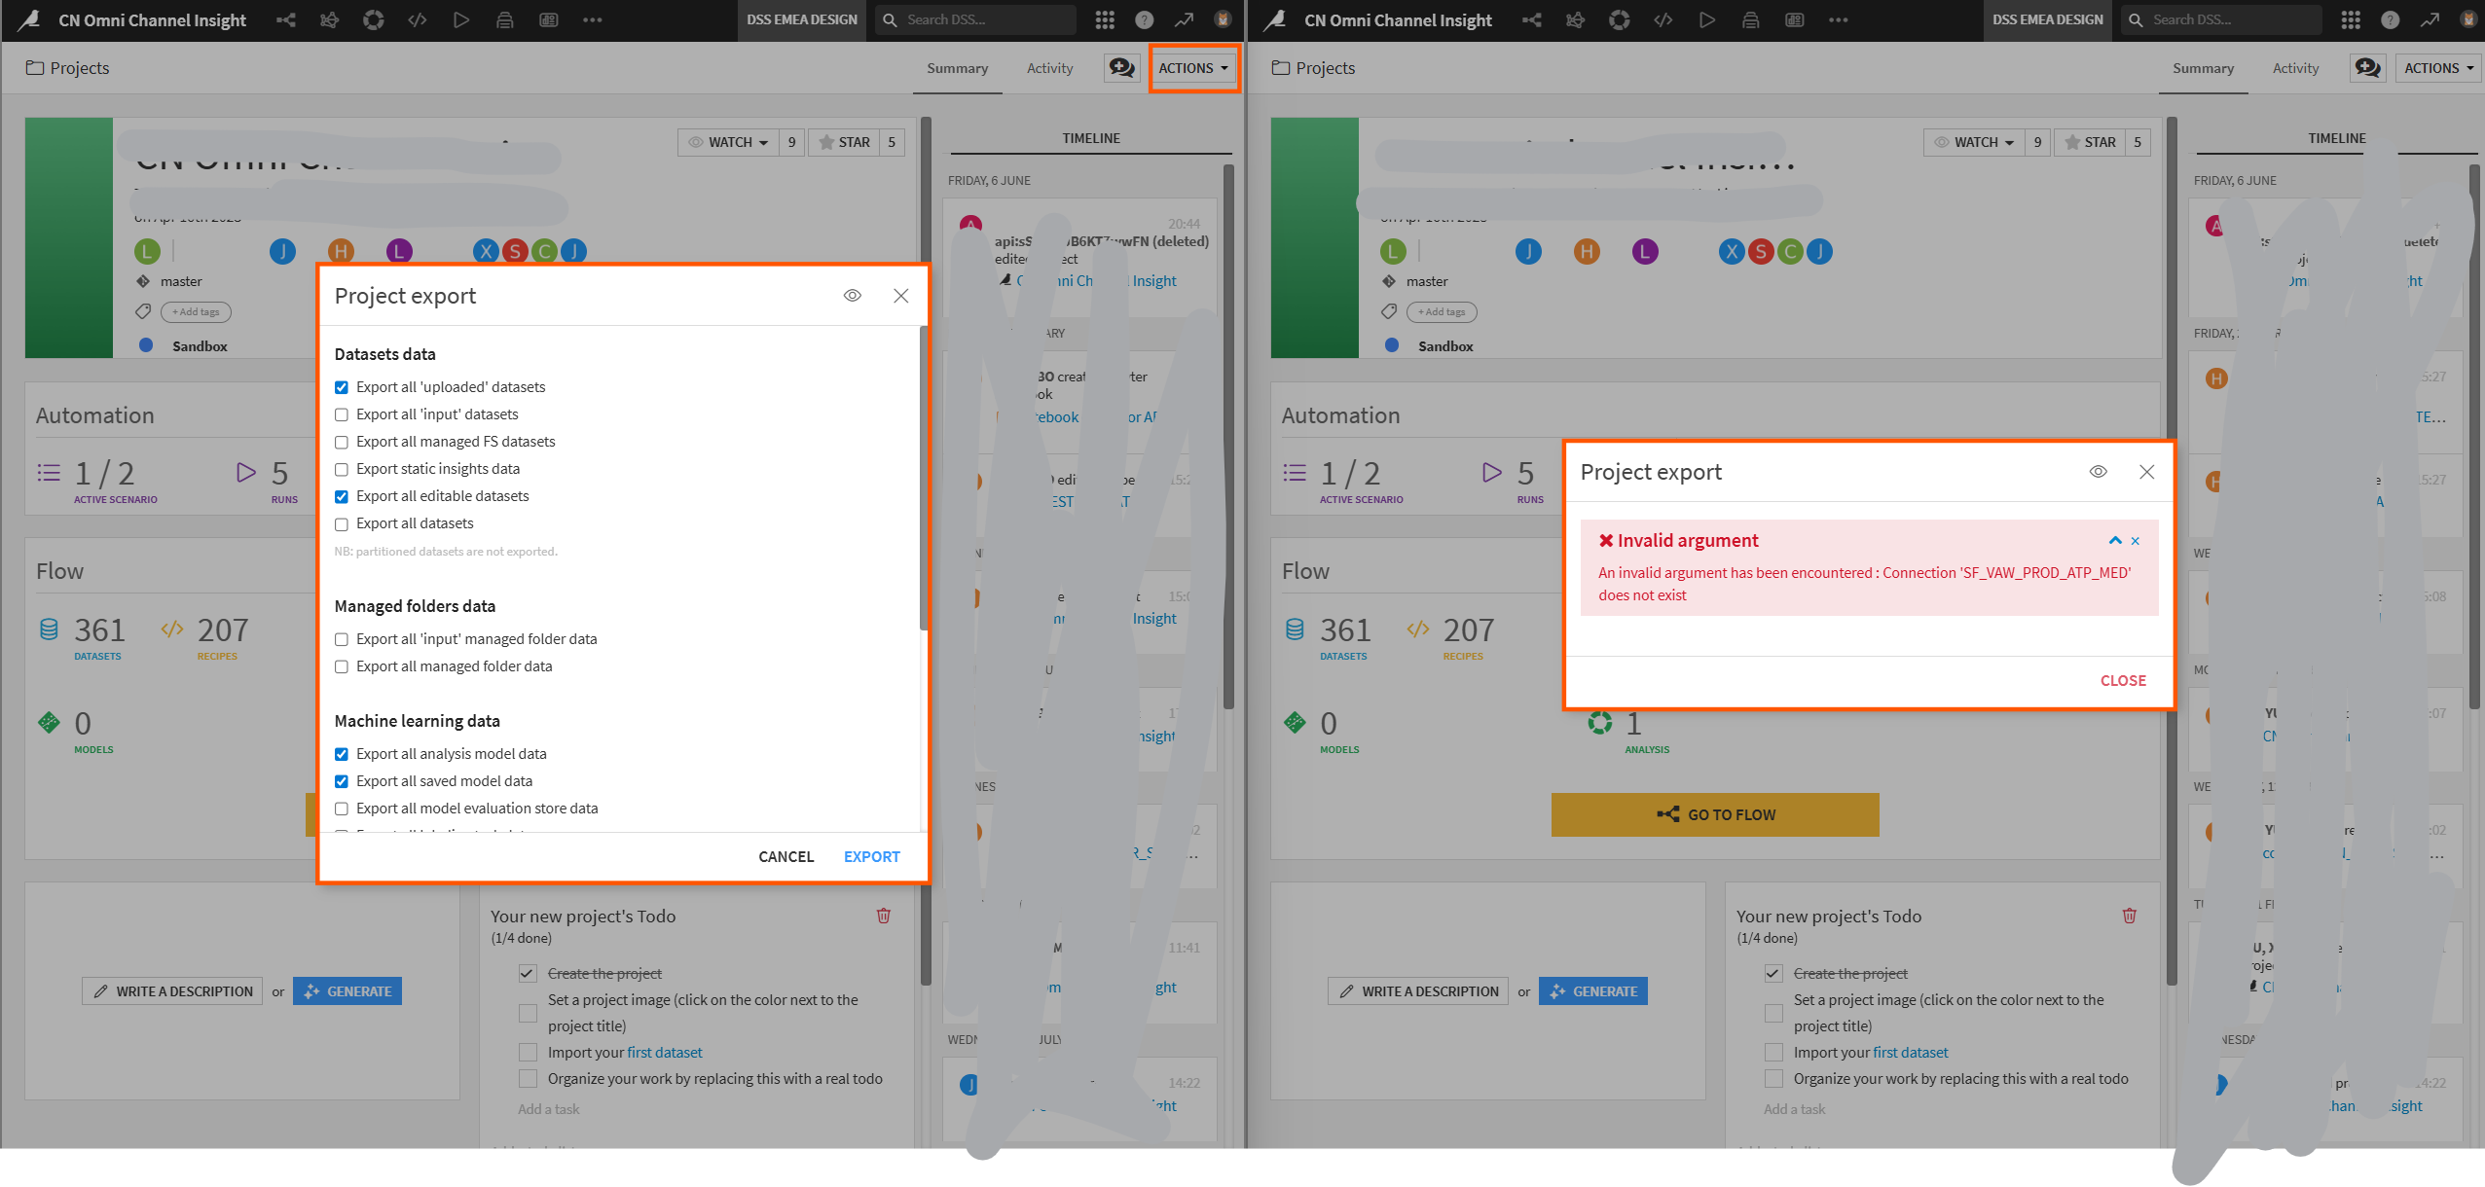
Task: Click the left navbar's help question mark icon
Action: (x=1145, y=19)
